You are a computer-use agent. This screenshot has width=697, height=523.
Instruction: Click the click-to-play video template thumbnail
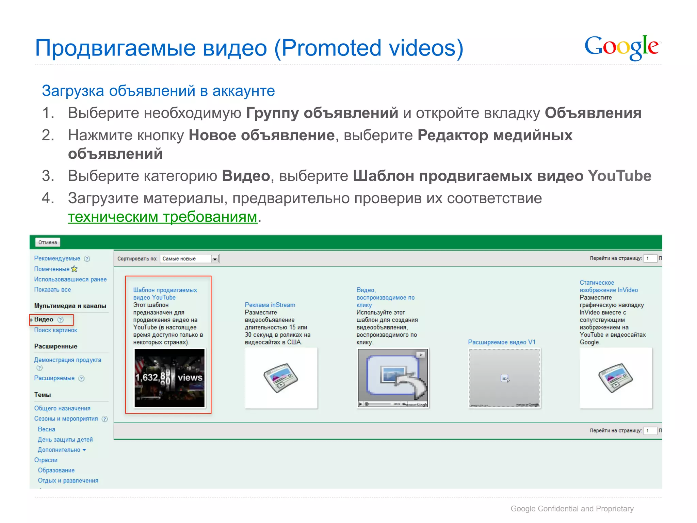click(x=393, y=378)
